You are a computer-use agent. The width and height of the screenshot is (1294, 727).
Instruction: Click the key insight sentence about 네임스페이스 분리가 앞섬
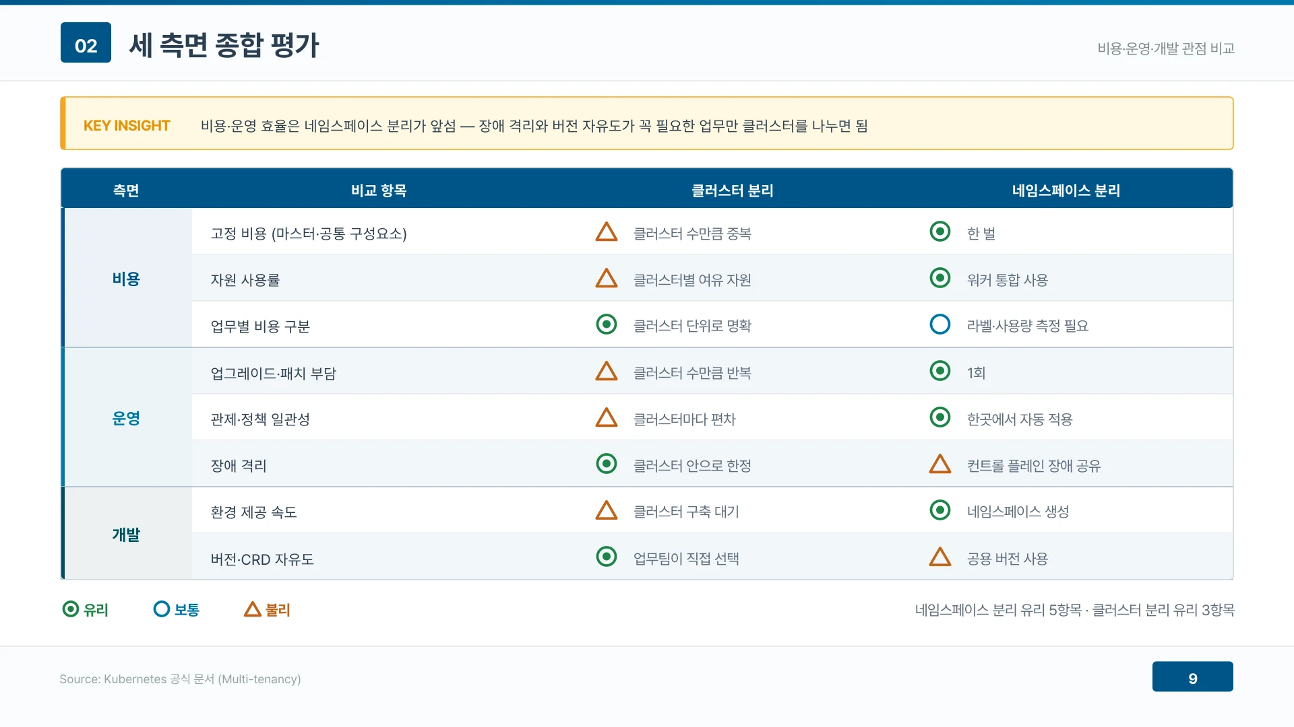pos(534,126)
